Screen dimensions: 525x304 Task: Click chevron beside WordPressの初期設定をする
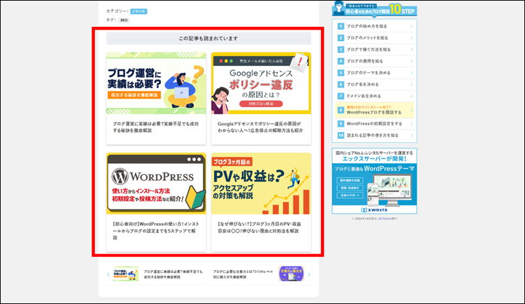click(x=411, y=123)
